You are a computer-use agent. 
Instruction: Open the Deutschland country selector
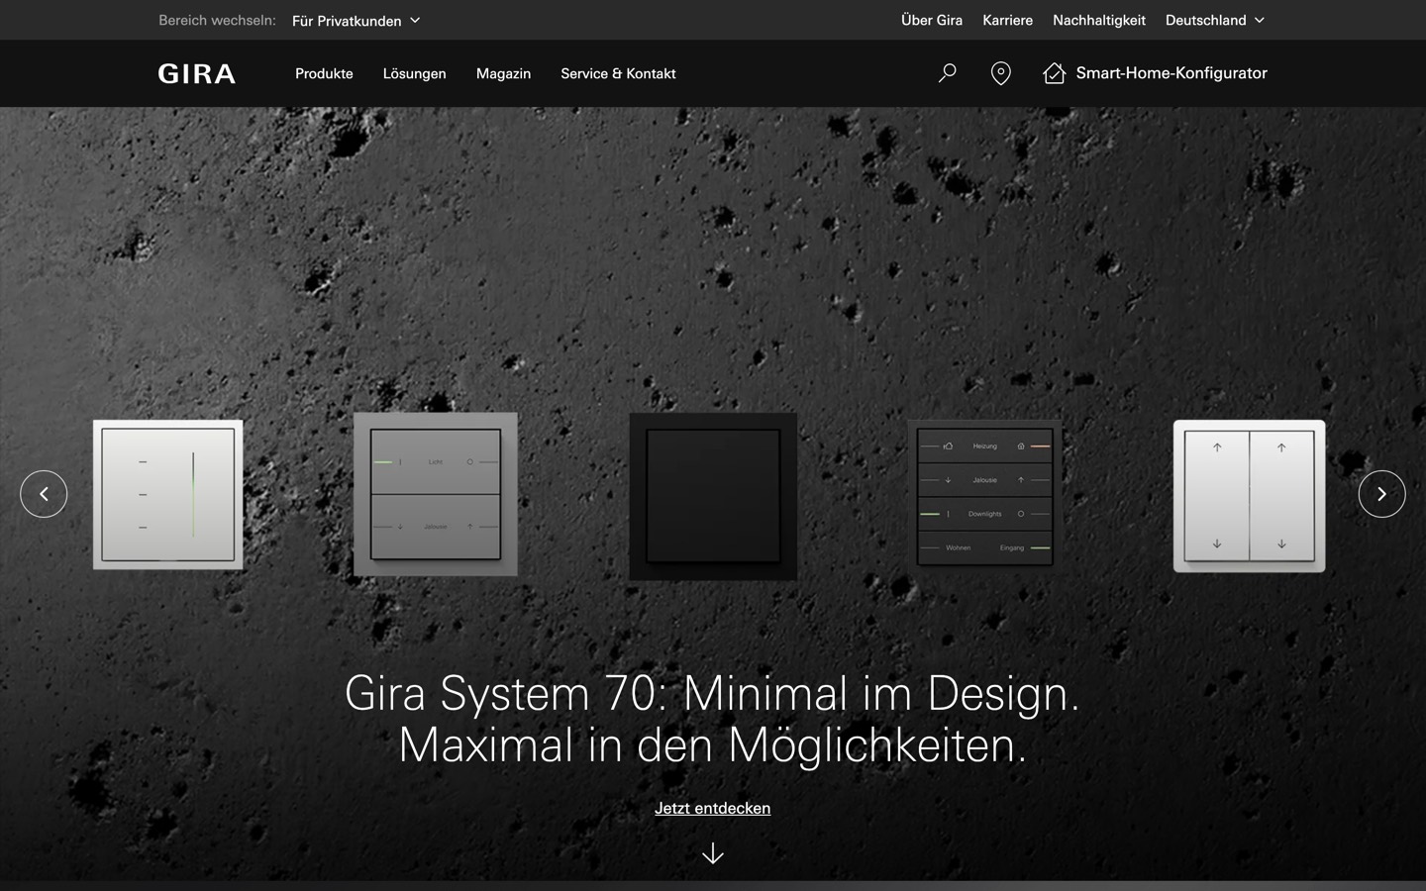tap(1215, 20)
